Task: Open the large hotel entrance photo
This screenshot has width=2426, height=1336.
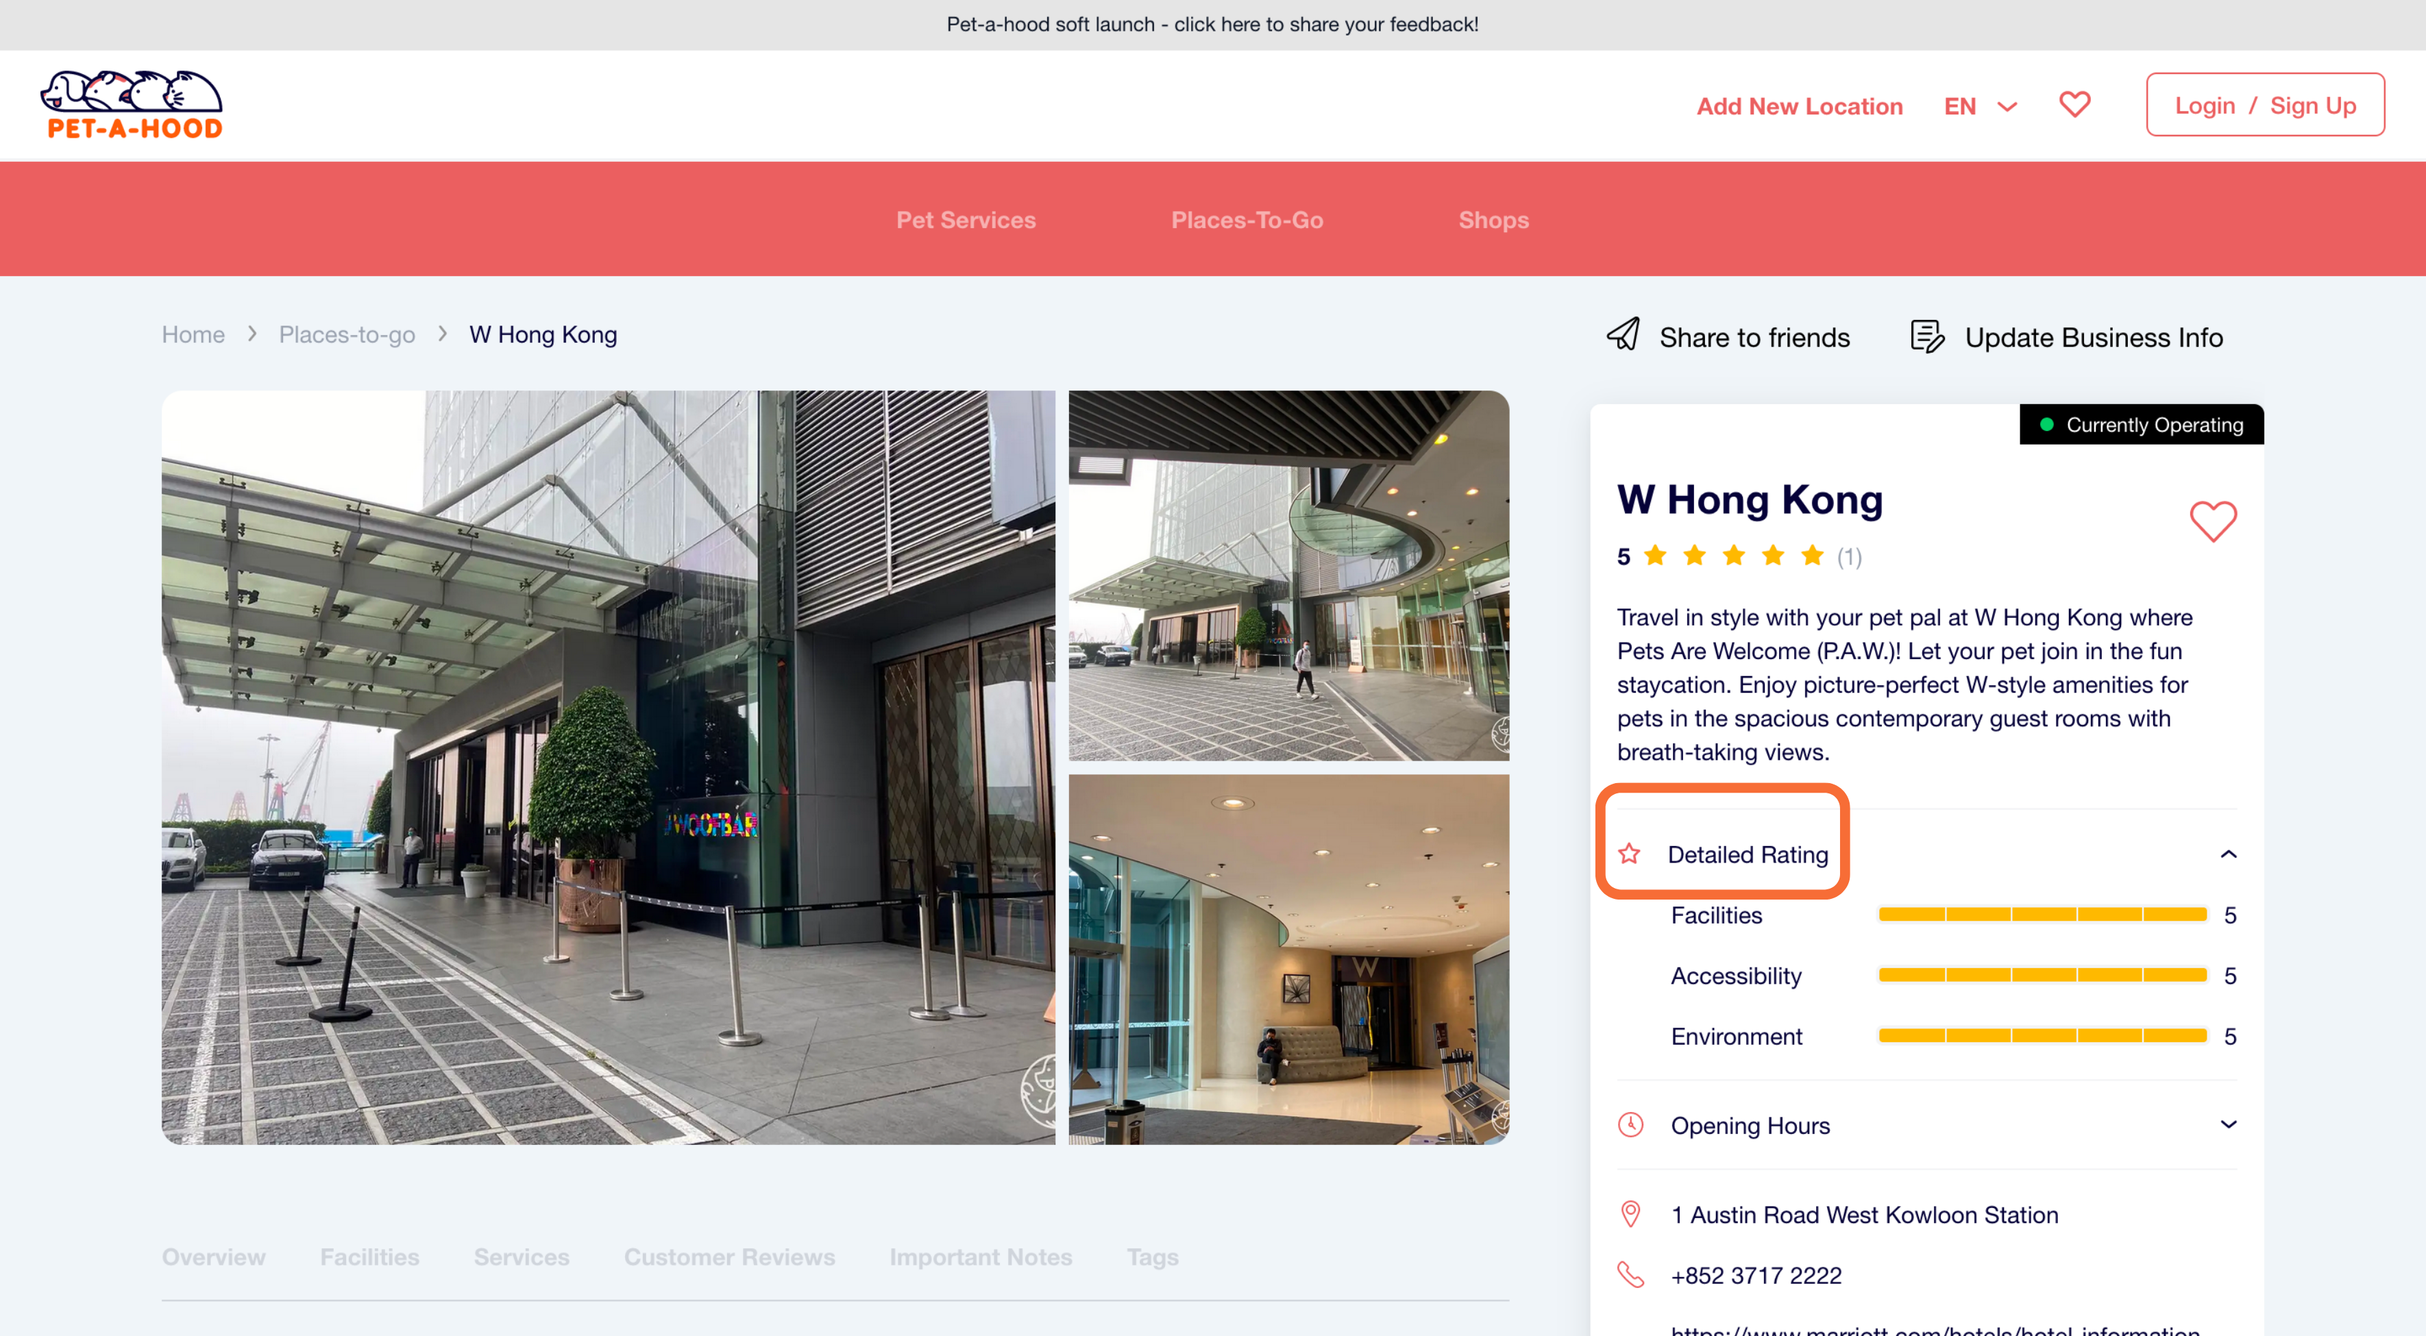Action: 609,767
